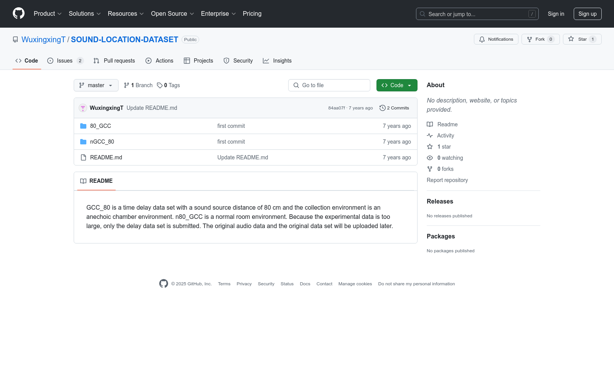View the 0 Tags list
Image resolution: width=614 pixels, height=384 pixels.
click(x=168, y=85)
